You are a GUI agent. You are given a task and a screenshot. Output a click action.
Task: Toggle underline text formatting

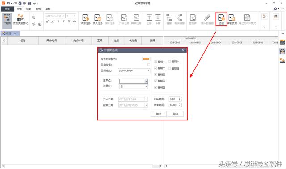click(69, 21)
